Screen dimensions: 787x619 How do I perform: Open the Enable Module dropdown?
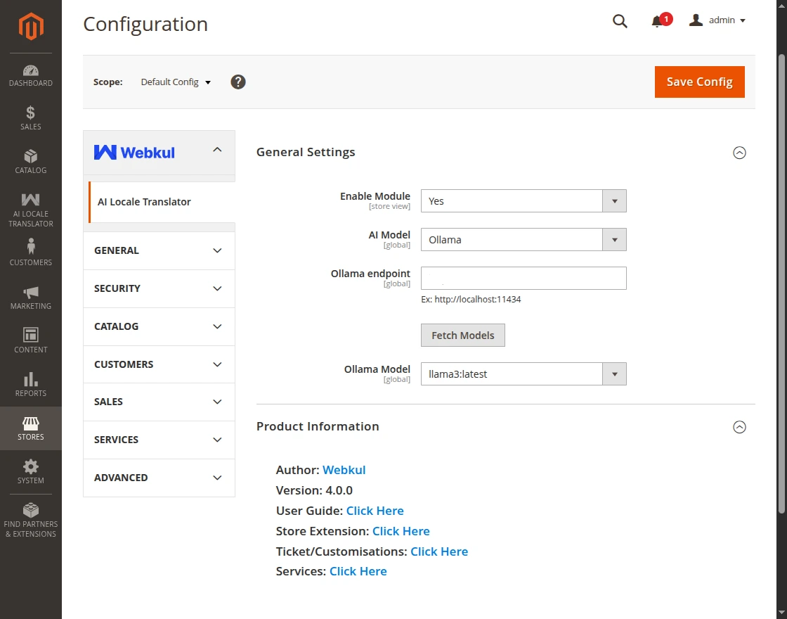523,201
